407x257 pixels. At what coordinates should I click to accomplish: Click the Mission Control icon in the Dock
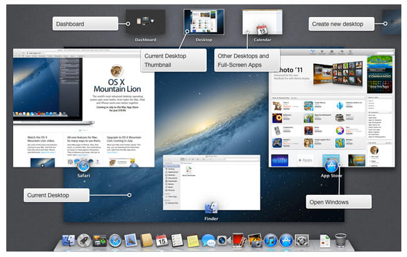(100, 240)
